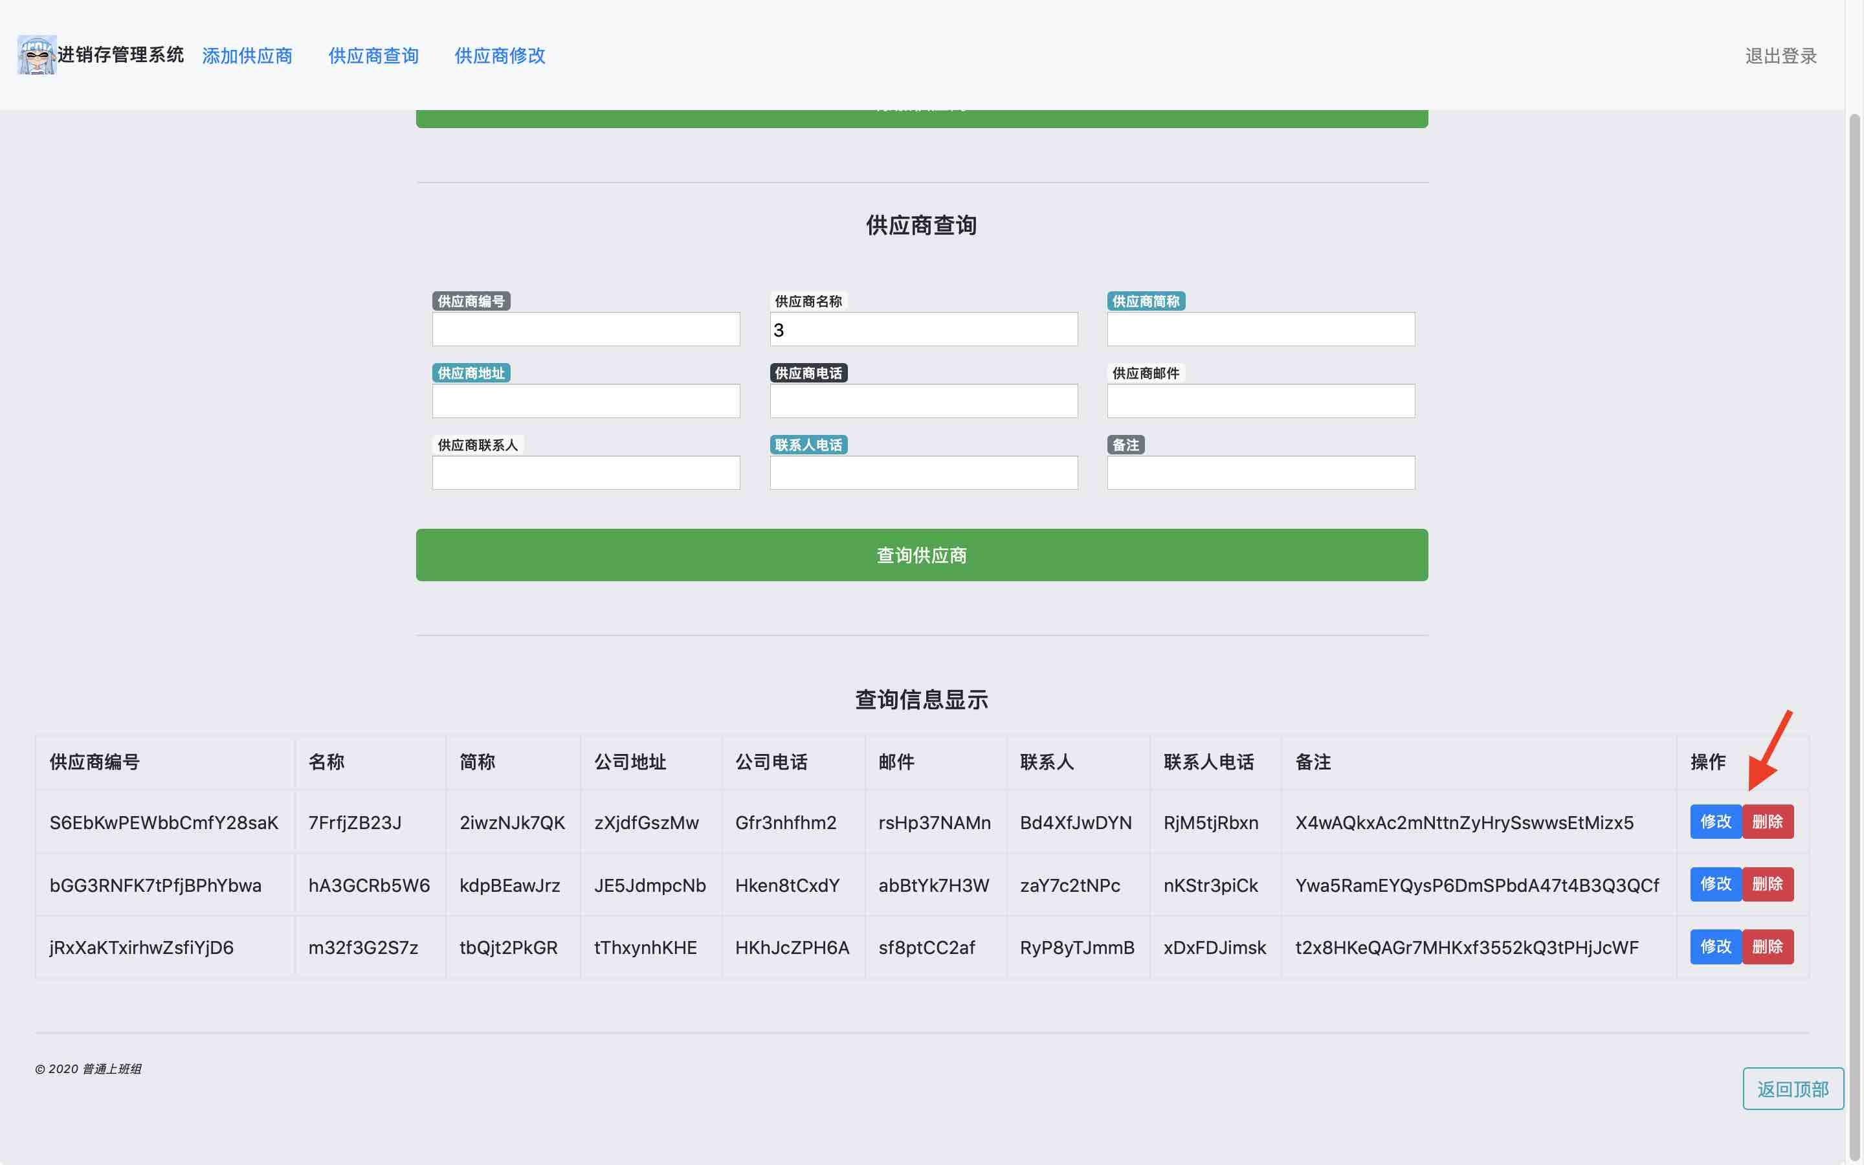This screenshot has width=1864, height=1165.
Task: Delete supplier S6EbKwPEWbbCmfY28saK with 删除
Action: point(1767,821)
